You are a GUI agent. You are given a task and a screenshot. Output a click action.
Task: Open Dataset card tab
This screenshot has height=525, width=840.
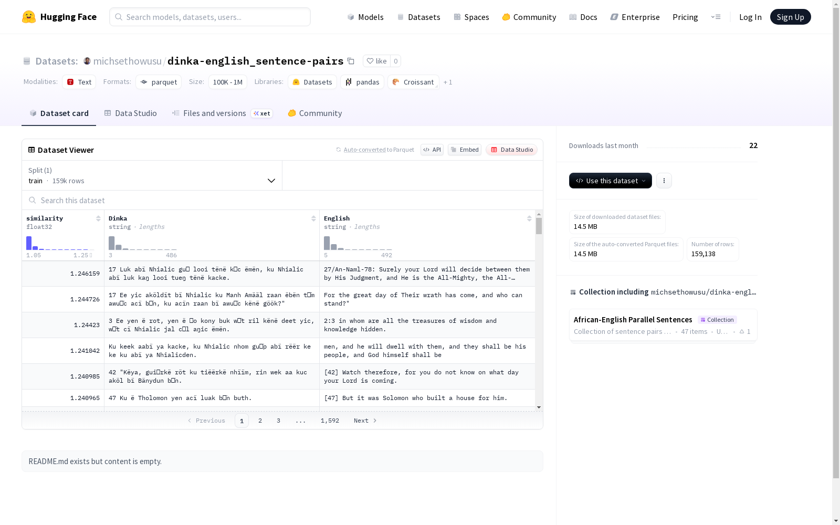[59, 113]
